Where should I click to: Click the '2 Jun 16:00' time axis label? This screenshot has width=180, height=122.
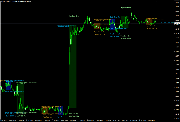click(21, 120)
